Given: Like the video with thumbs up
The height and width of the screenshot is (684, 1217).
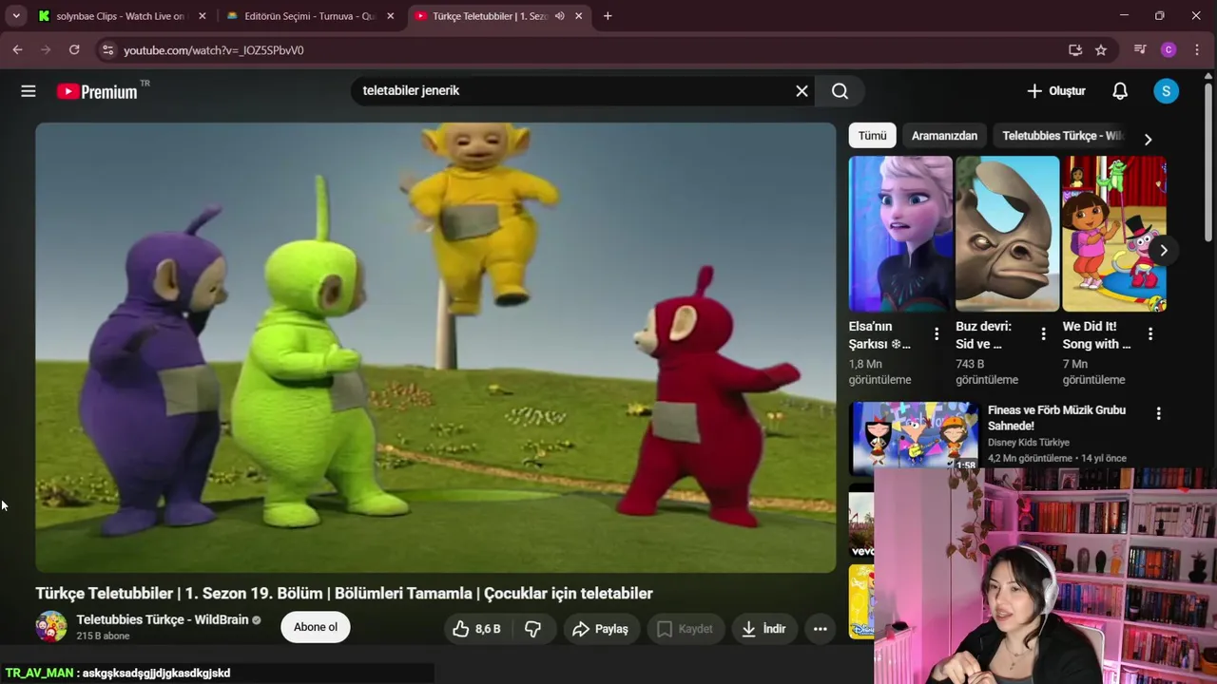Looking at the screenshot, I should (476, 629).
